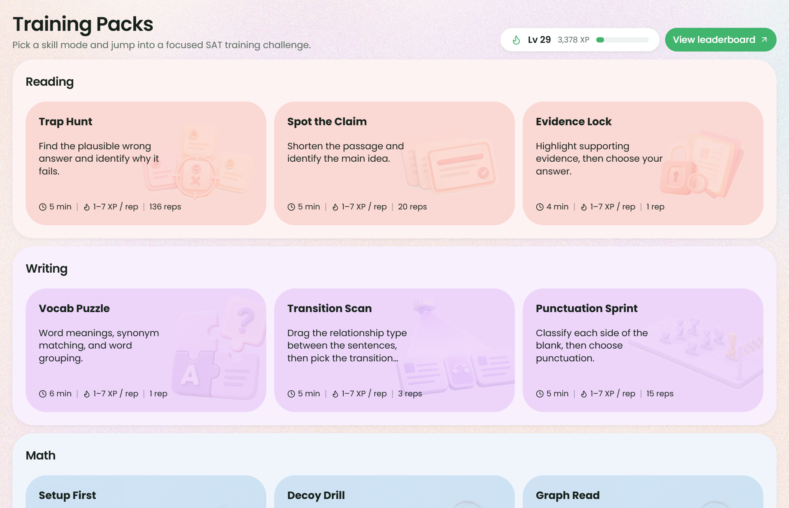Click the flame XP icon on Trap Hunt

click(87, 207)
